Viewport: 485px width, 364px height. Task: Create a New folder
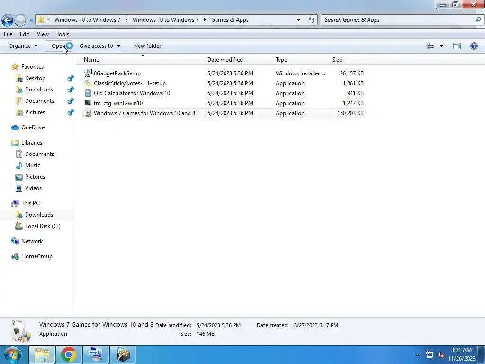(148, 46)
